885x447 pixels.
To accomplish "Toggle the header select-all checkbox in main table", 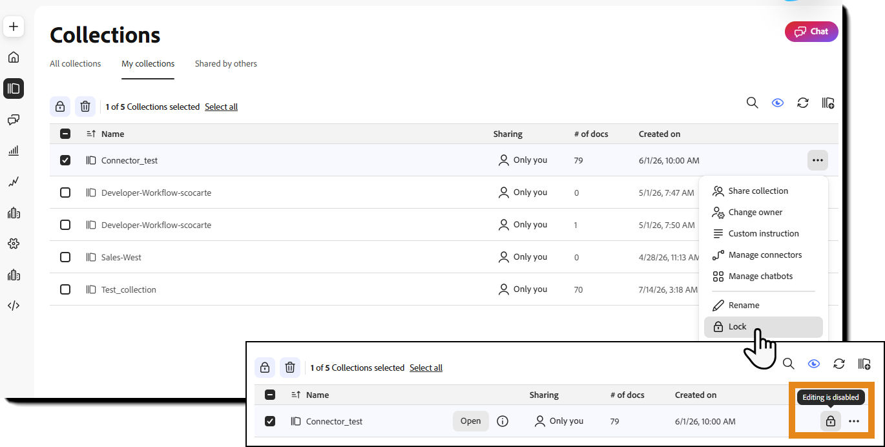I will (x=65, y=134).
